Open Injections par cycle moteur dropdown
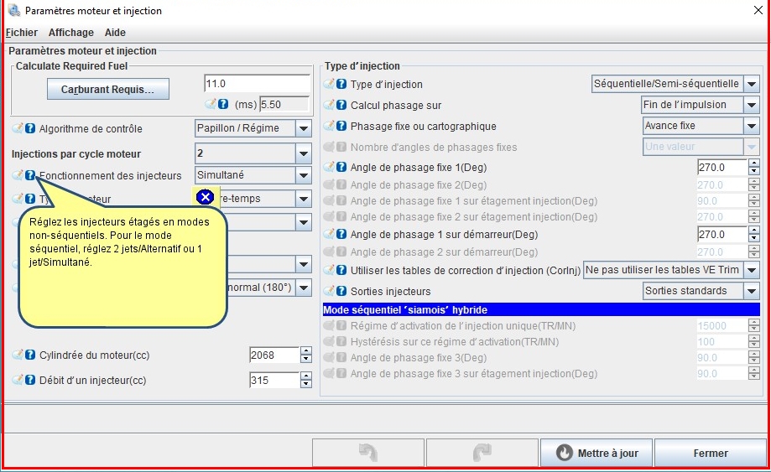The height and width of the screenshot is (472, 771). (x=303, y=154)
